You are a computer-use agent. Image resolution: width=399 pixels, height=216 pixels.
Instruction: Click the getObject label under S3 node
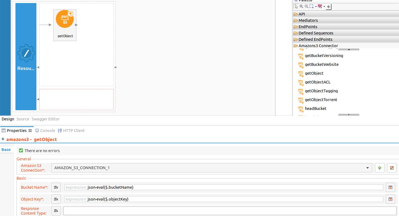pyautogui.click(x=65, y=36)
